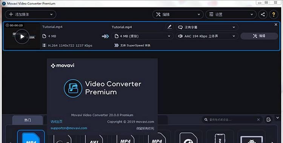The height and width of the screenshot is (143, 283).
Task: Click the 编辑 button in the Tutorial.mp4 row
Action: (259, 36)
